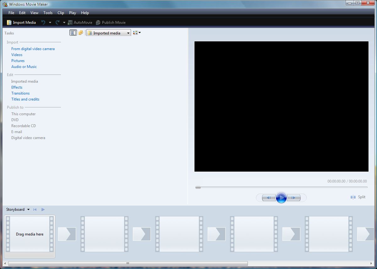Viewport: 377px width, 269px height.
Task: Open the Redo history dropdown arrow
Action: [64, 23]
